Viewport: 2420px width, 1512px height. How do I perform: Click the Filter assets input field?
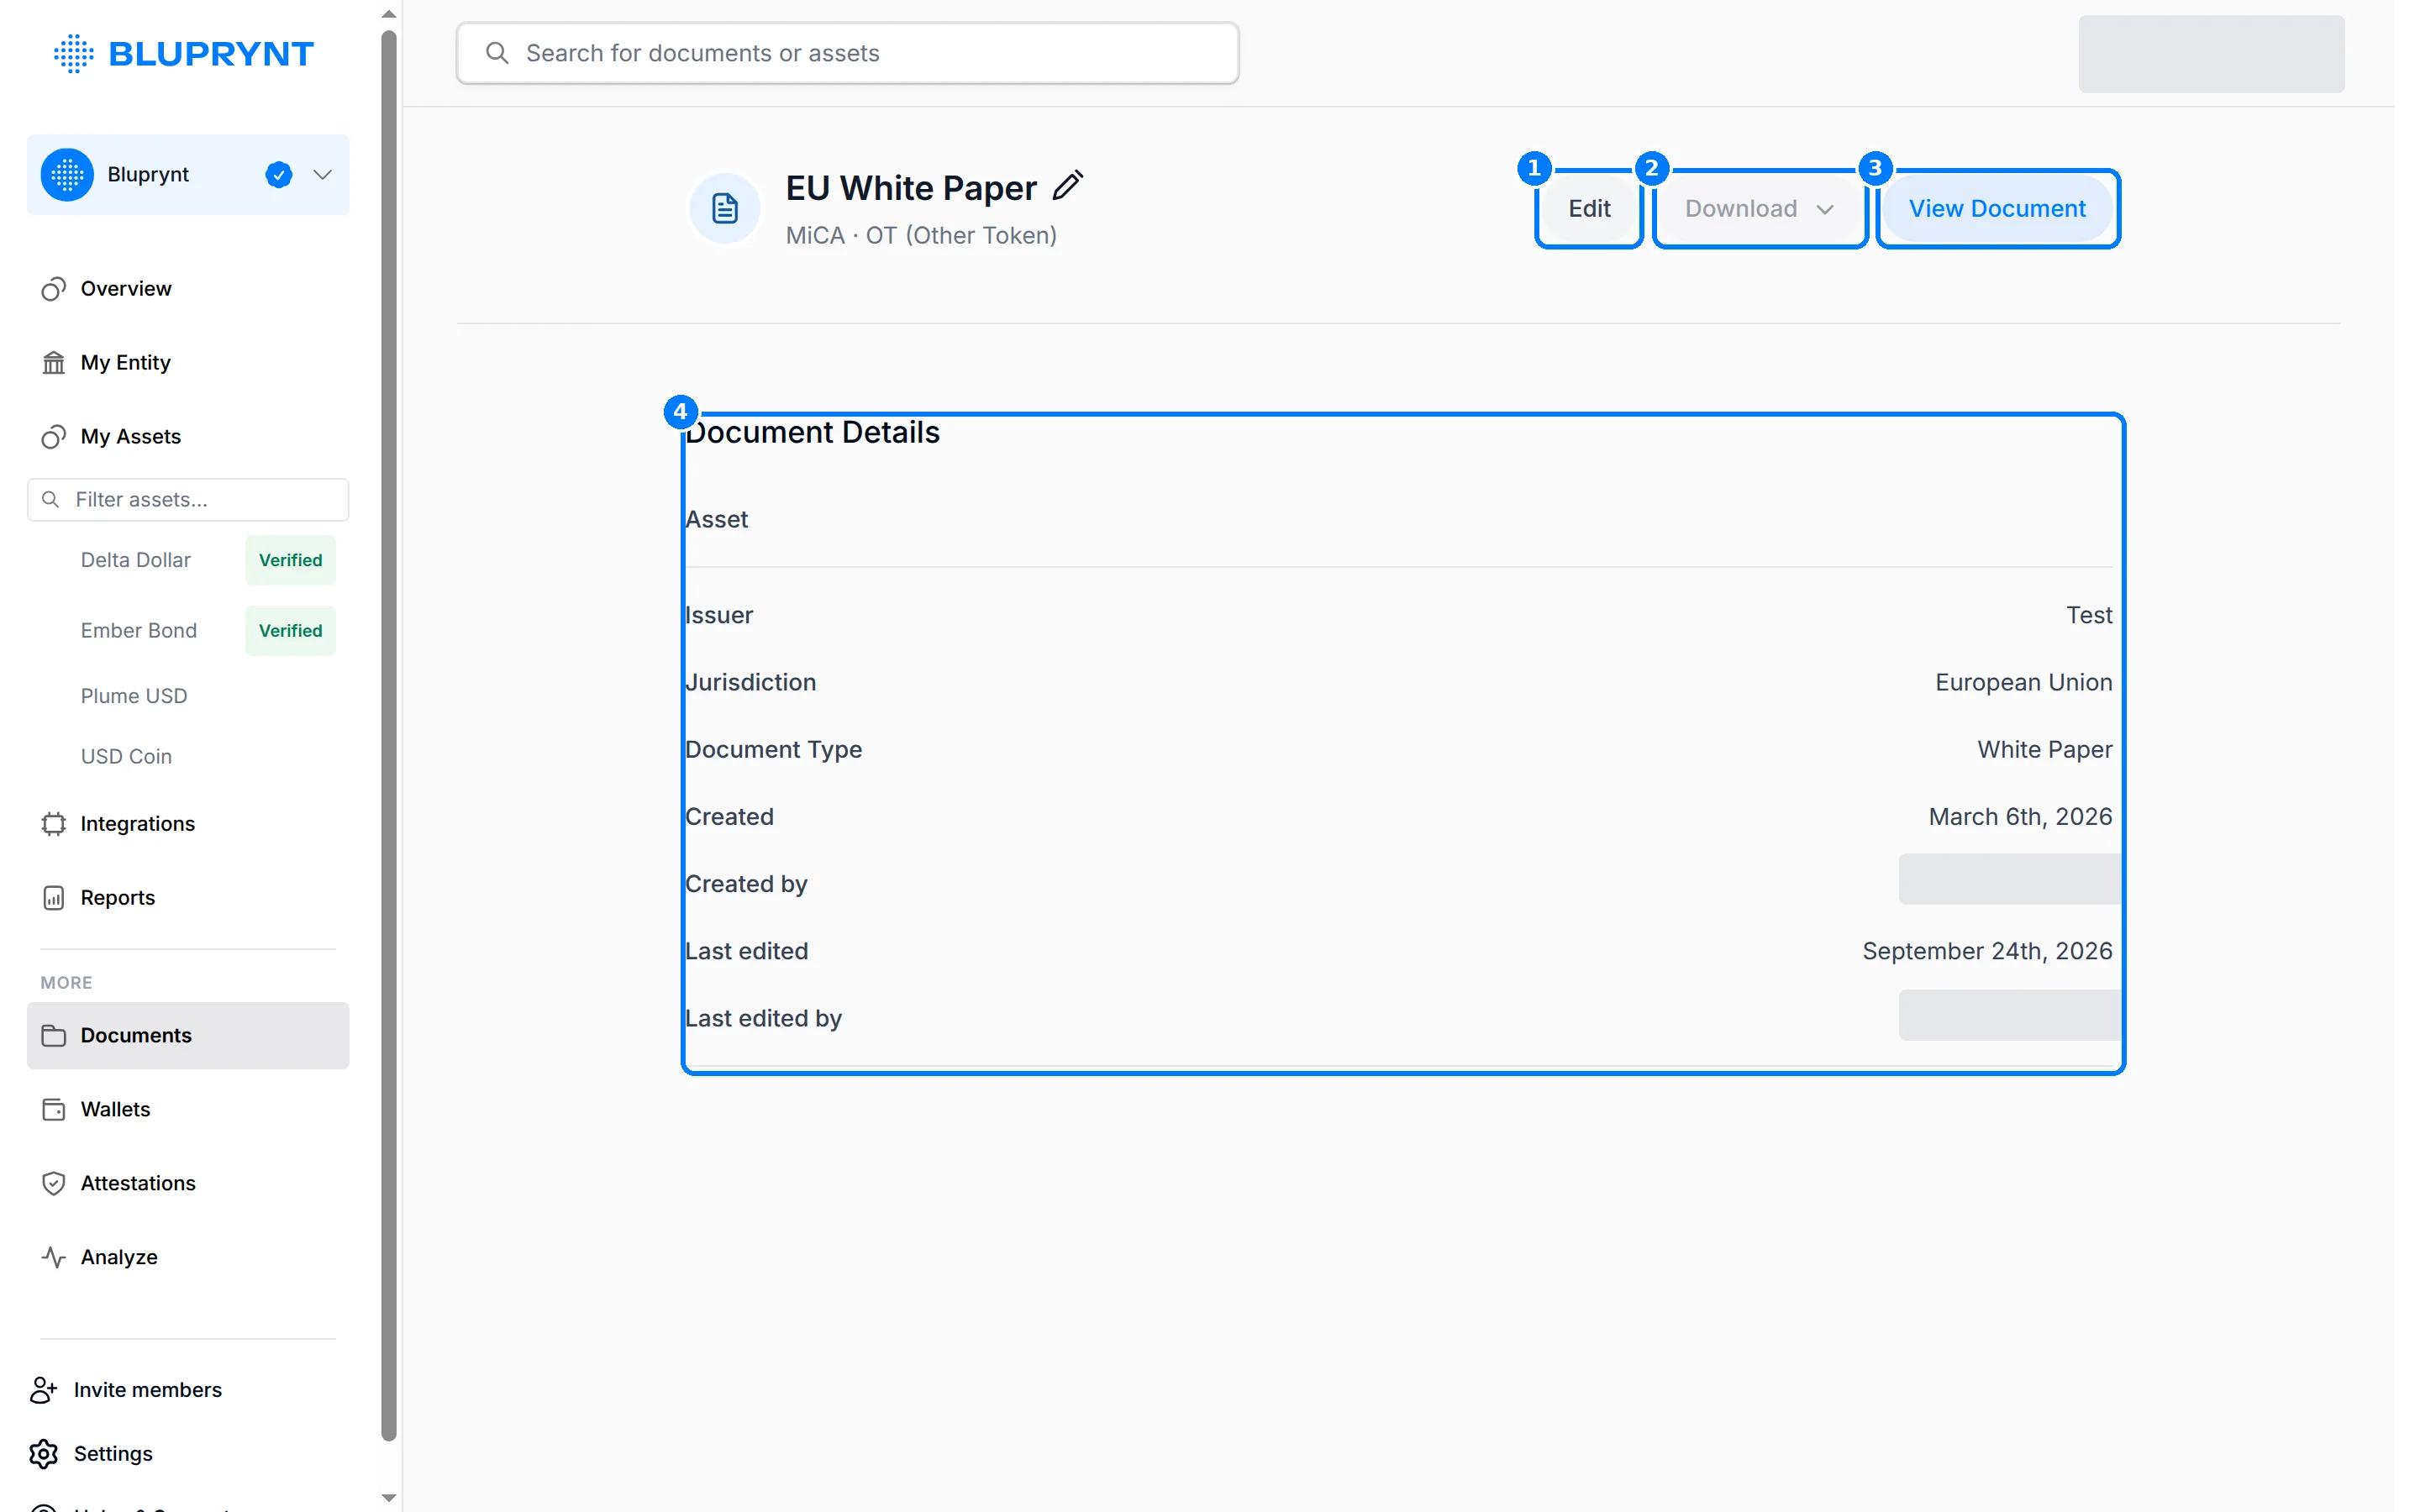pyautogui.click(x=188, y=500)
